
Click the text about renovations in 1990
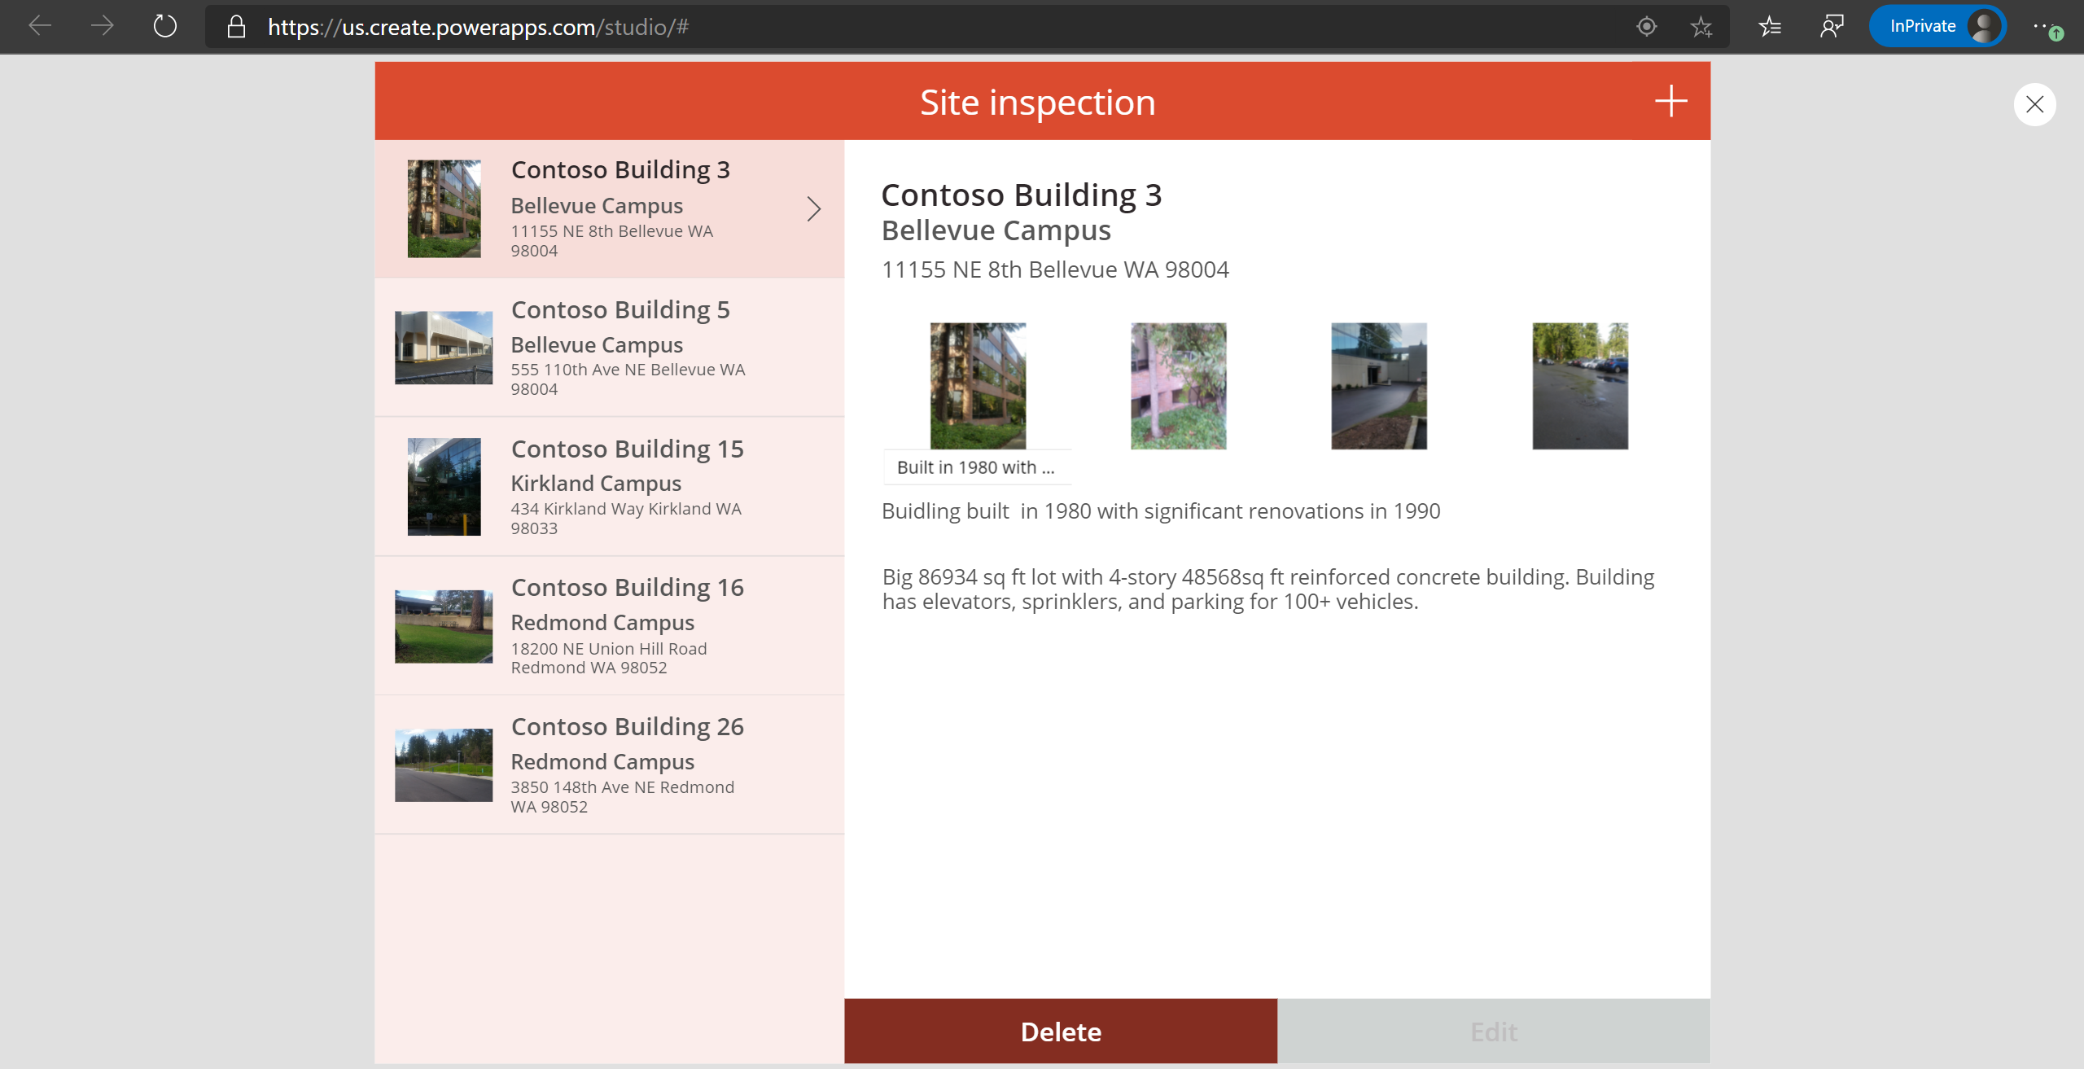click(x=1161, y=511)
